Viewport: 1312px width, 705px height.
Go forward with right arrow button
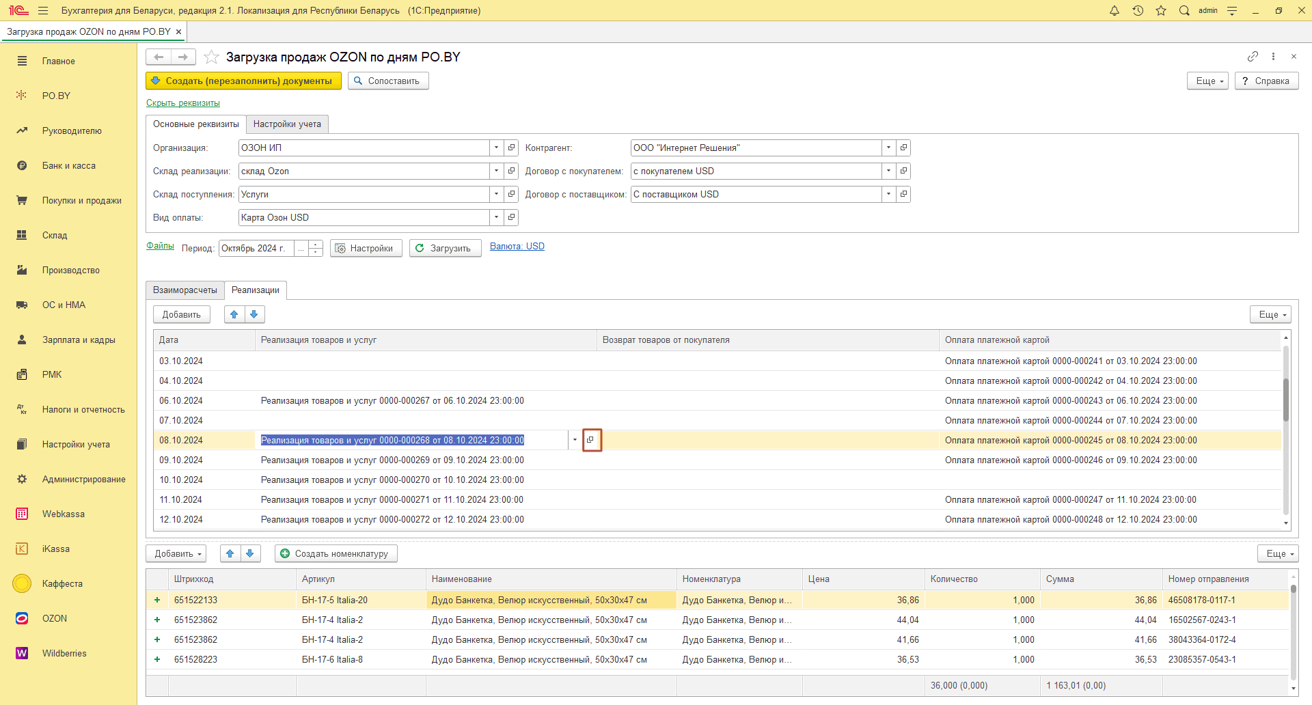tap(183, 57)
